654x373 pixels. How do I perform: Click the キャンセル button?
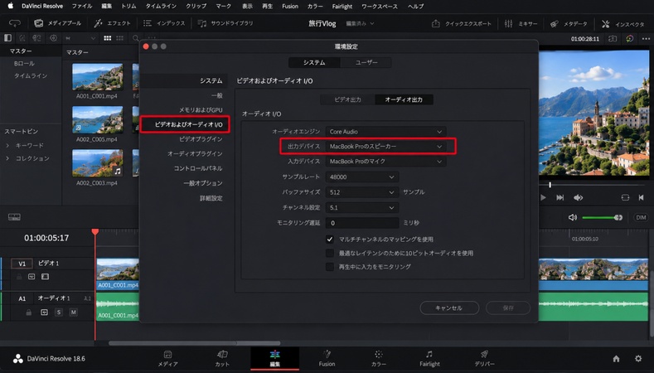click(448, 308)
